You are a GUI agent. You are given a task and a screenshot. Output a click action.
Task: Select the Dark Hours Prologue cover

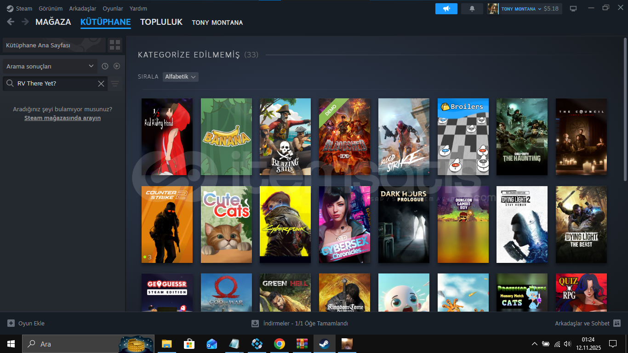(x=404, y=224)
